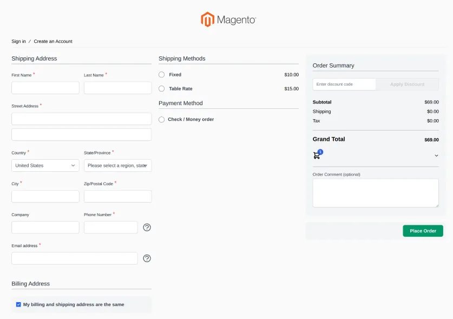Image resolution: width=453 pixels, height=319 pixels.
Task: Click the shopping cart icon in Order Summary
Action: 317,155
